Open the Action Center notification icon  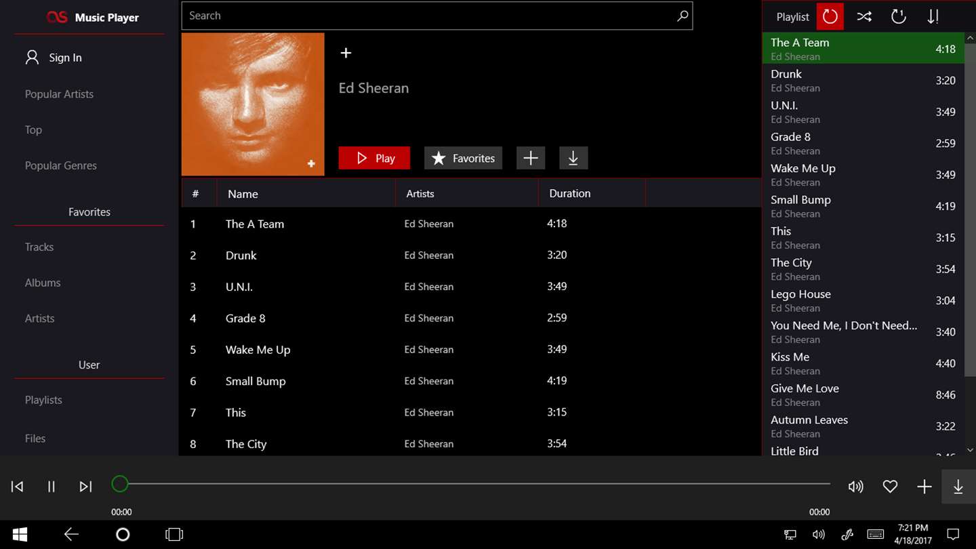point(953,535)
